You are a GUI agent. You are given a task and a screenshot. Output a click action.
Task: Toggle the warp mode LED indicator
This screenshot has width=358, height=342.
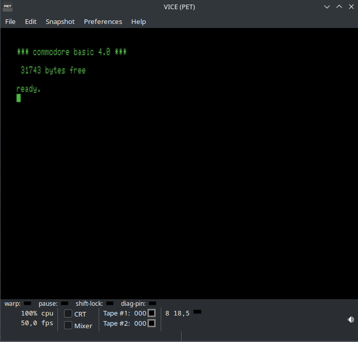click(27, 304)
